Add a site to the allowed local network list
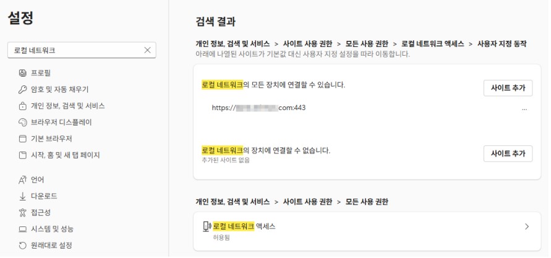 click(508, 88)
